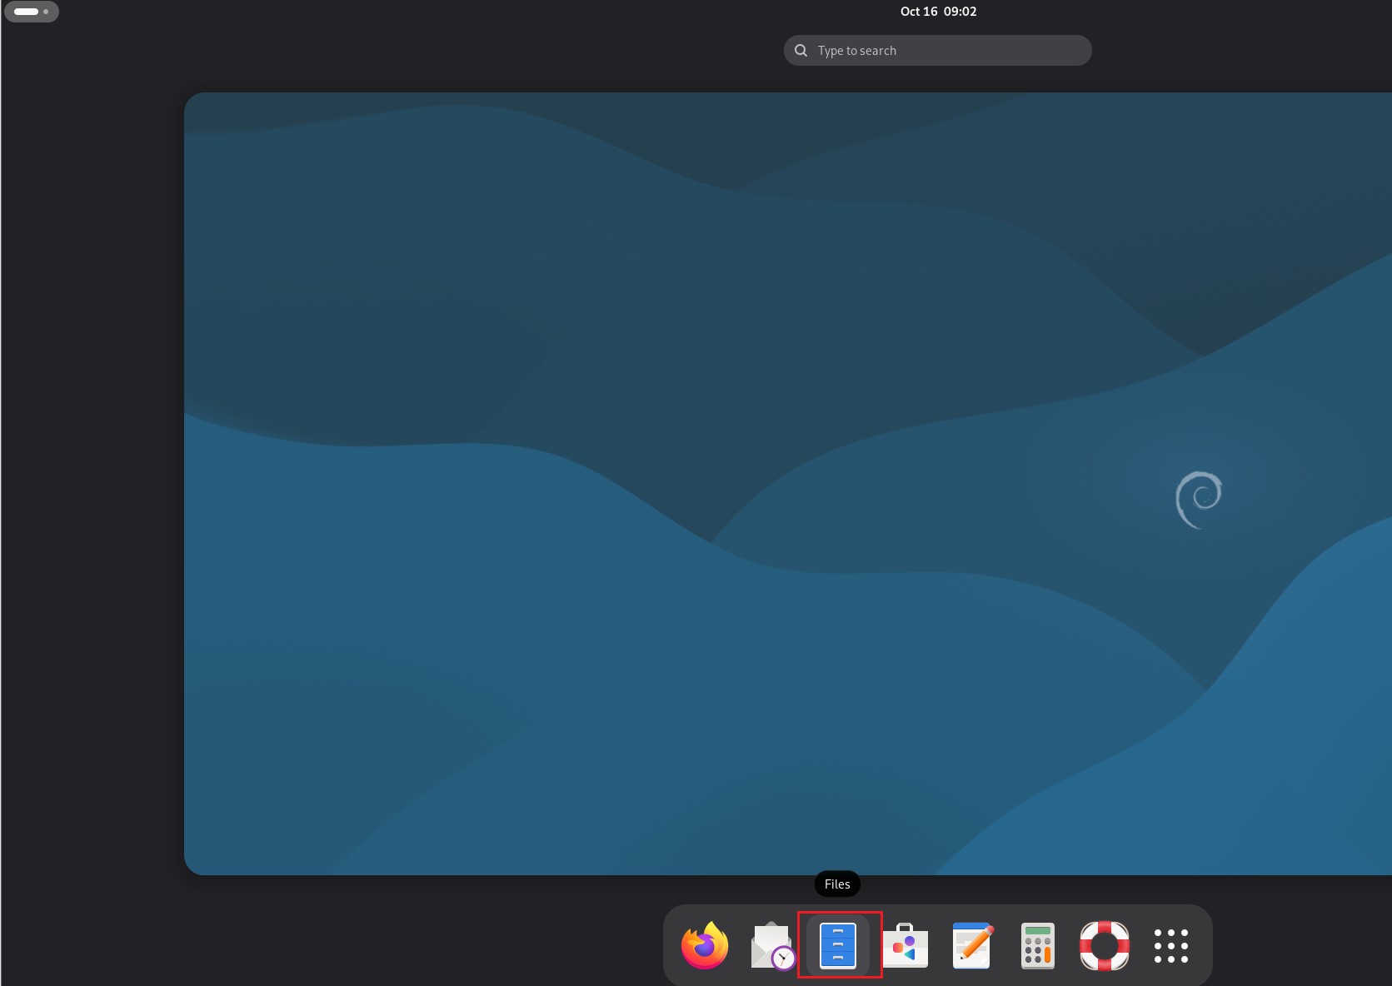Launch Firefox from the dash
This screenshot has width=1392, height=986.
click(703, 944)
